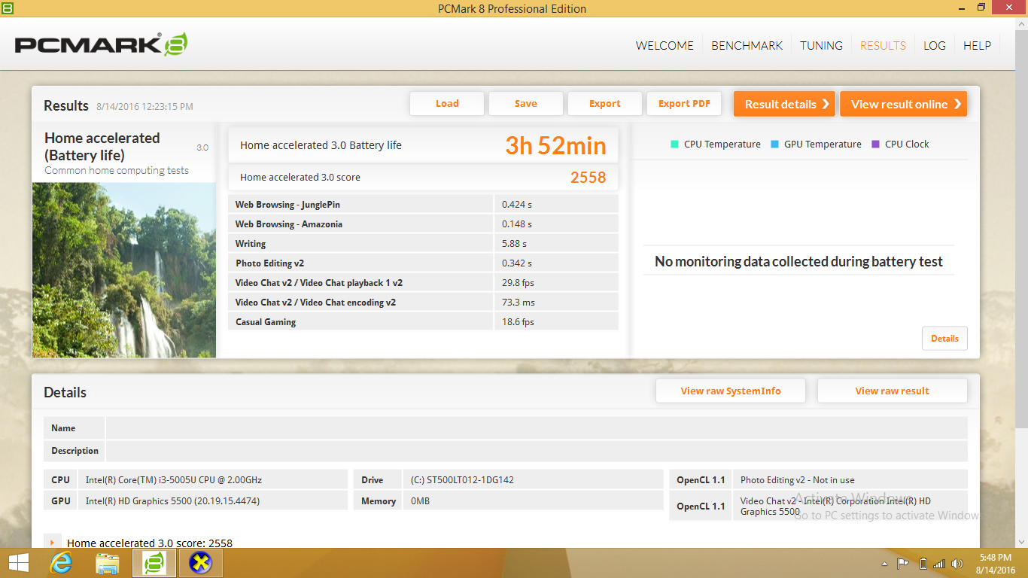Open Internet Explorer from the taskbar
This screenshot has height=578, width=1028.
(61, 563)
